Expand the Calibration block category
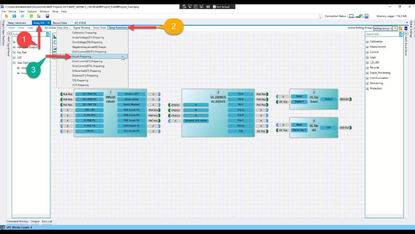This screenshot has height=234, width=415. point(367,41)
